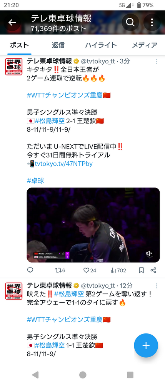The height and width of the screenshot is (385, 165).
Task: Switch to the メディア tab
Action: [145, 45]
